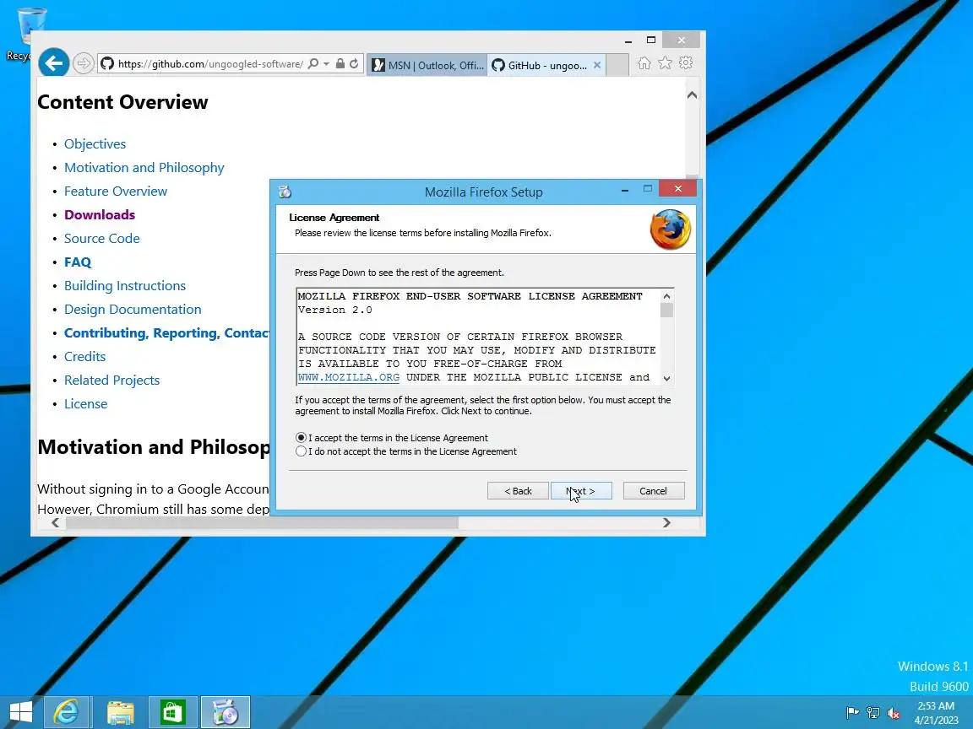Open the Credits link
This screenshot has width=973, height=729.
coord(85,356)
